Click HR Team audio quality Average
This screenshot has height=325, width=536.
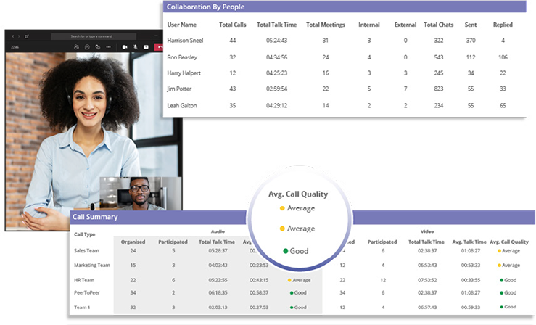click(299, 280)
